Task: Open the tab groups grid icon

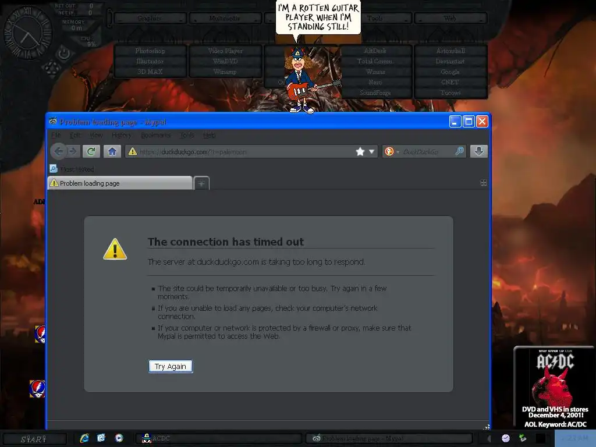Action: click(483, 183)
